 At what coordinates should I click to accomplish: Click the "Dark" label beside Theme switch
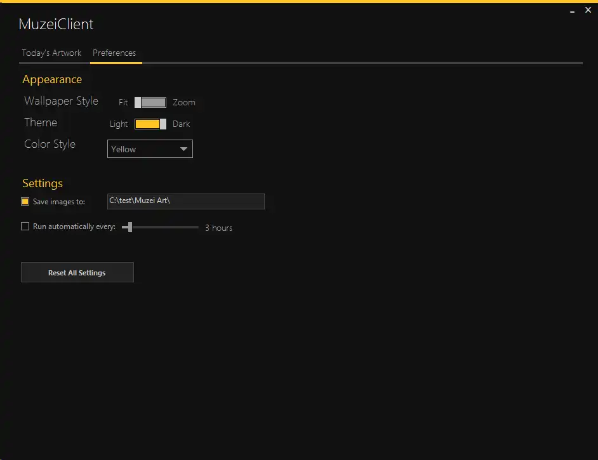(181, 124)
